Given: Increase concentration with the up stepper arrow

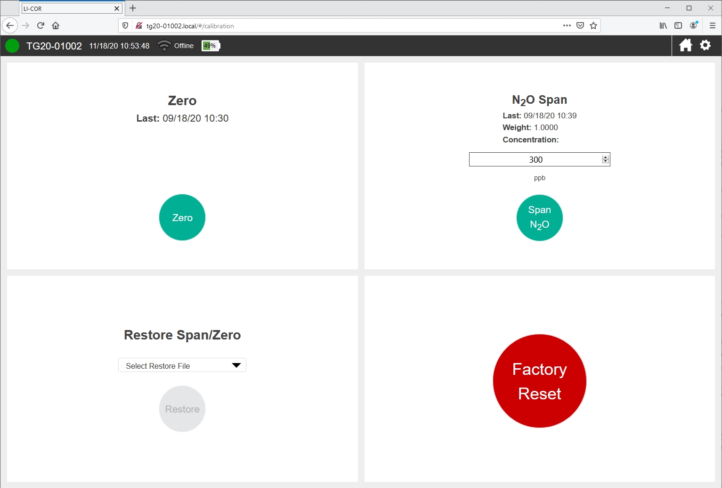Looking at the screenshot, I should click(x=606, y=157).
